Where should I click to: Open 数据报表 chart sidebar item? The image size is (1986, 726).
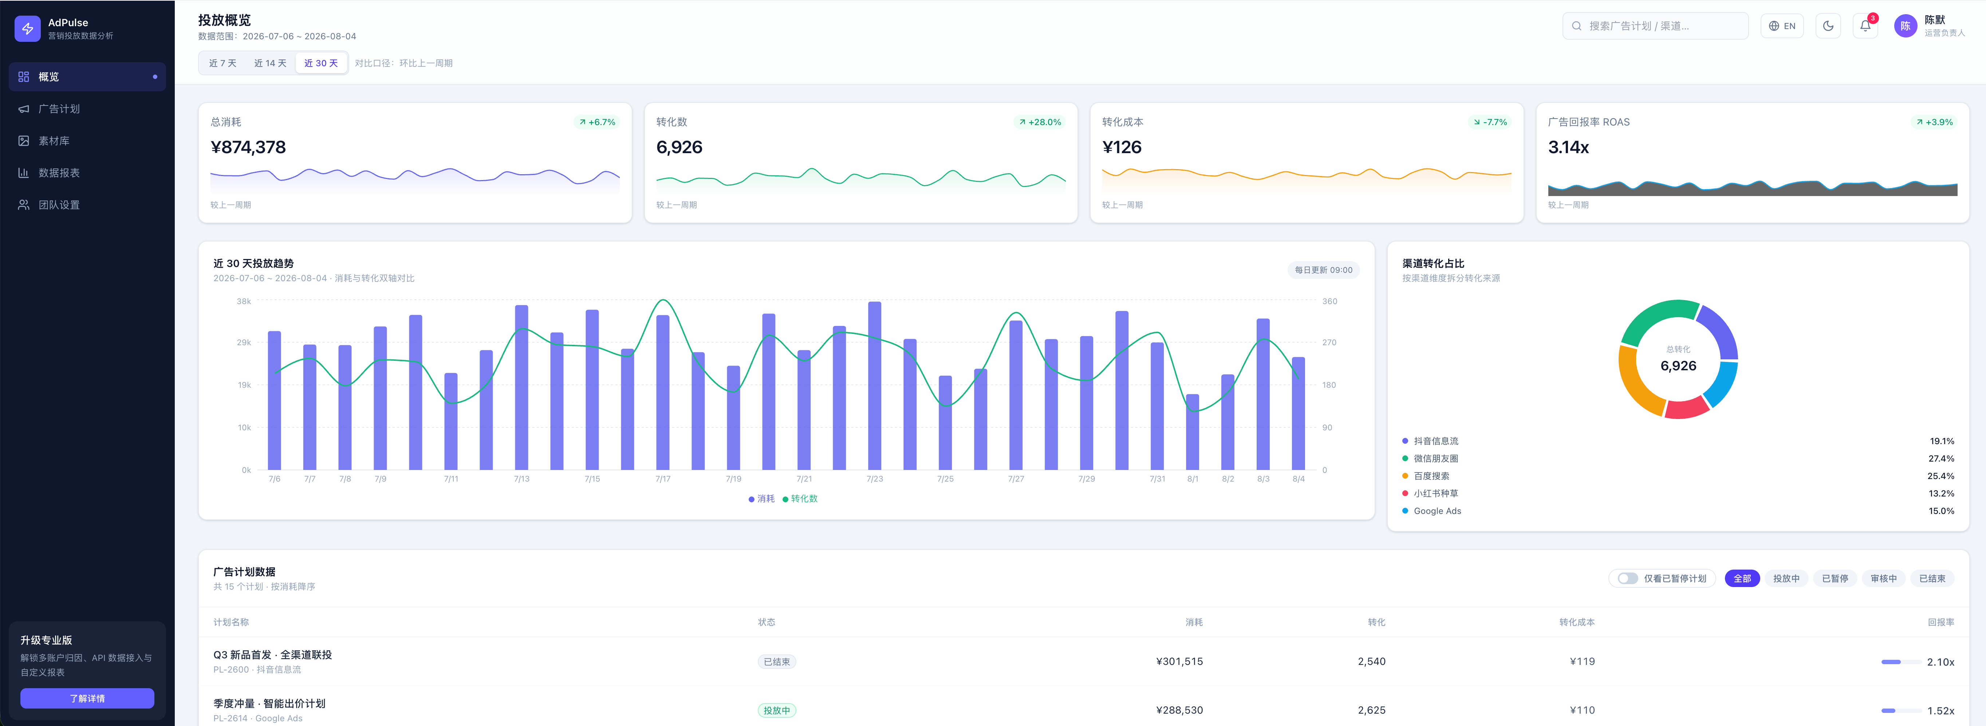pos(87,172)
